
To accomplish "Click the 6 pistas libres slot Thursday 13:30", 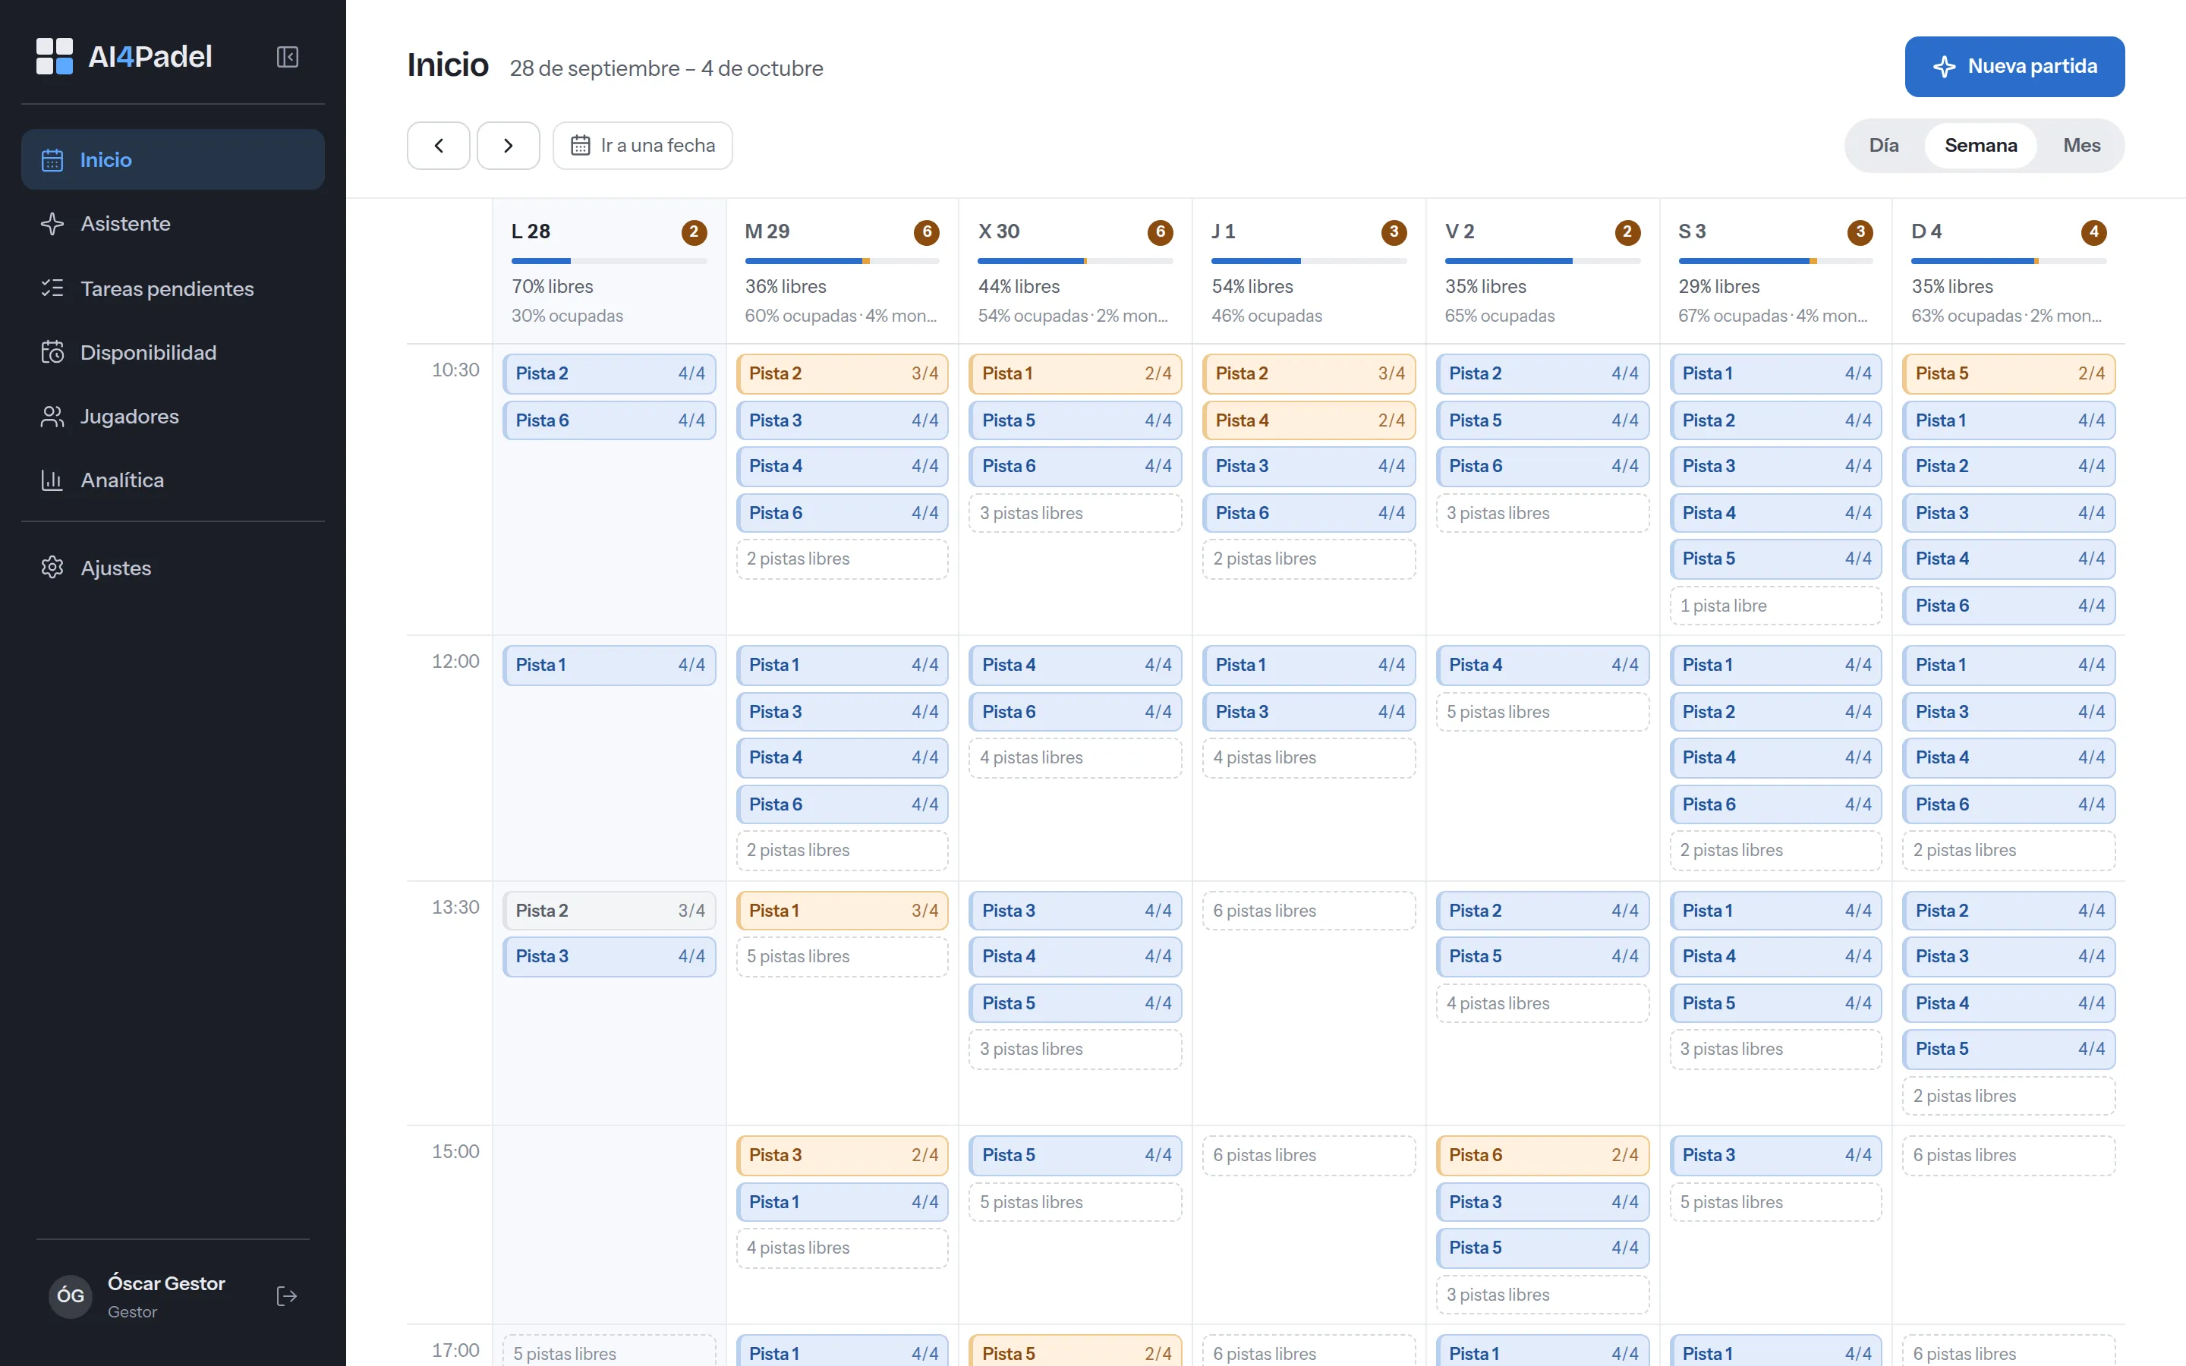I will pyautogui.click(x=1308, y=911).
